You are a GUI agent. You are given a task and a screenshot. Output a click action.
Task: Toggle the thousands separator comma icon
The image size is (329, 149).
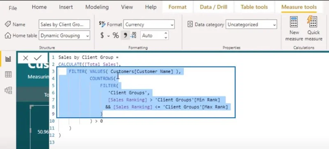point(125,35)
